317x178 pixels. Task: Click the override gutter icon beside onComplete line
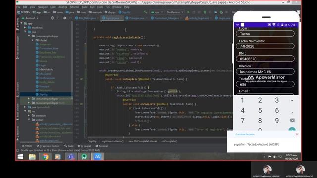pyautogui.click(x=81, y=79)
